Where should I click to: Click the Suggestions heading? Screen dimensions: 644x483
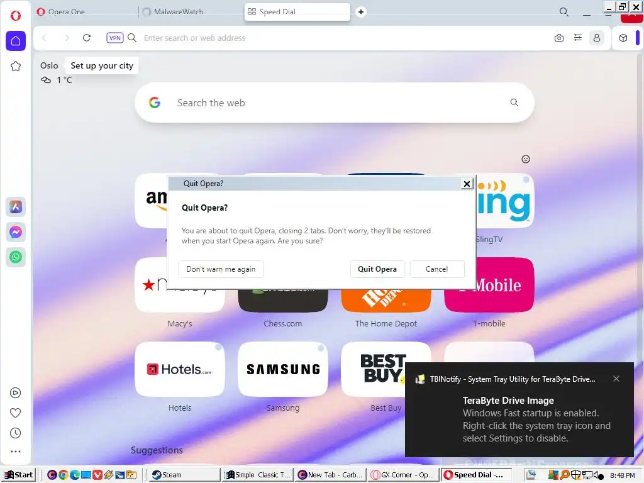pyautogui.click(x=157, y=450)
